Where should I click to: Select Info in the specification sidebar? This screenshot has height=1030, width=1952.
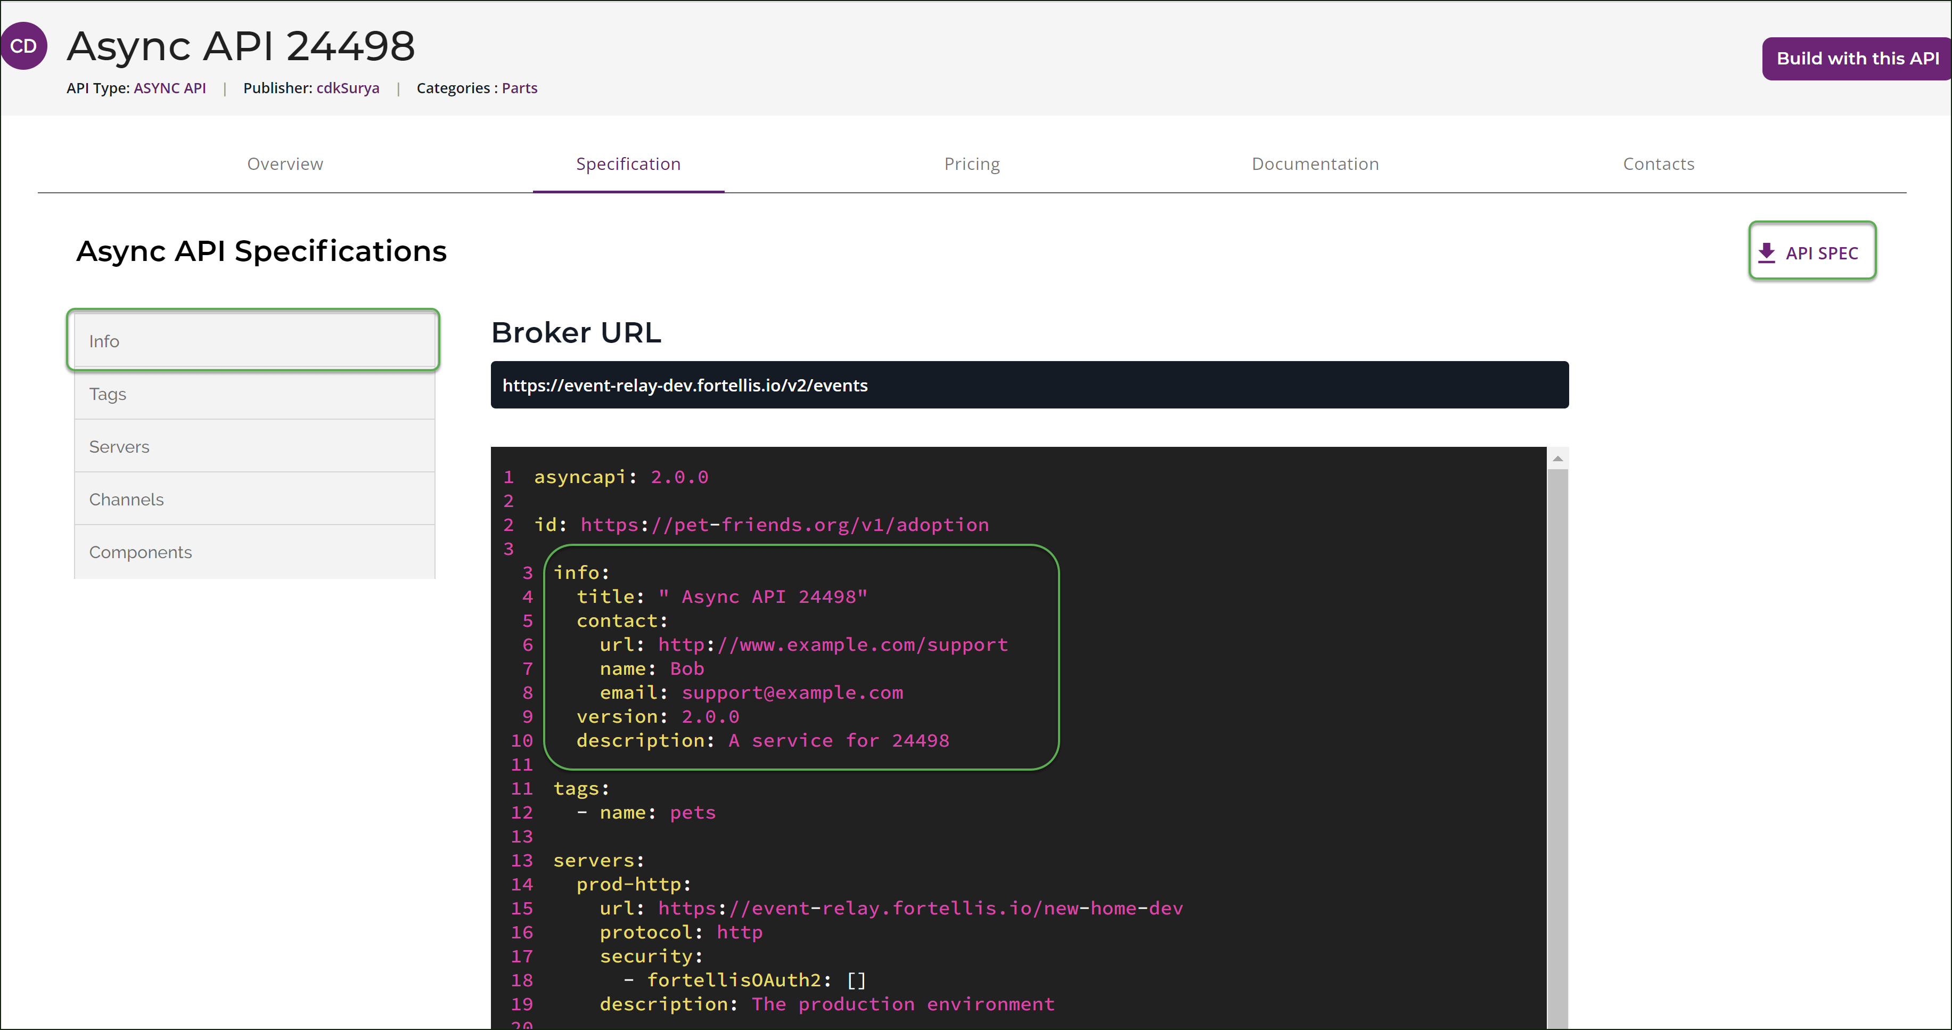pos(254,341)
